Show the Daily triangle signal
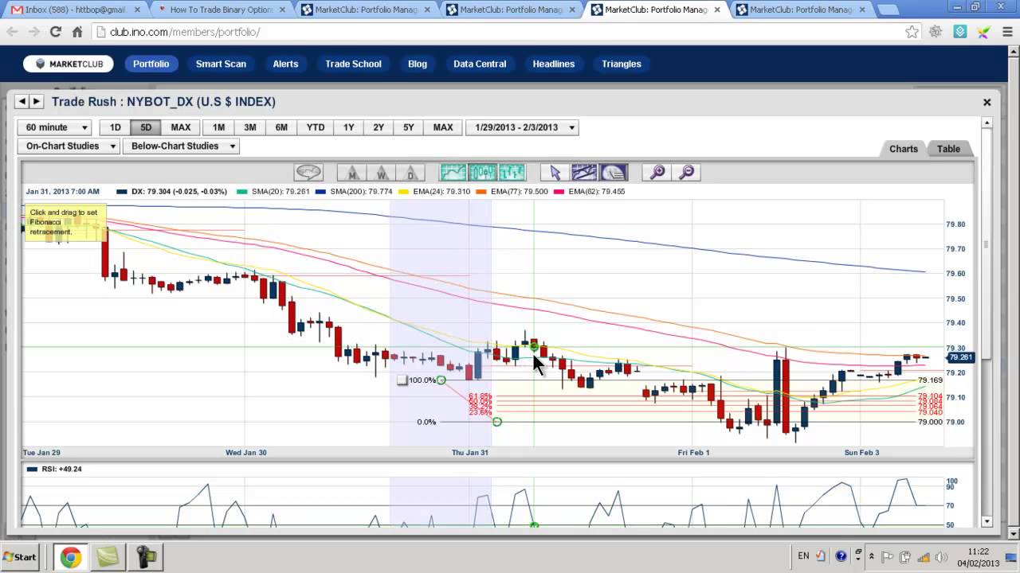1020x573 pixels. tap(410, 172)
